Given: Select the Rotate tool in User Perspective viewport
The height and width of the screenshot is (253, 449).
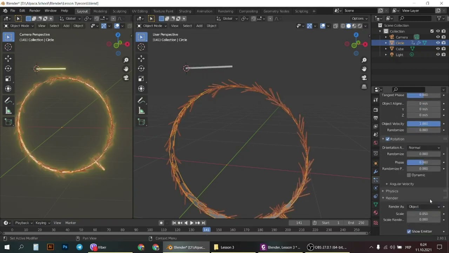Looking at the screenshot, I should (141, 69).
